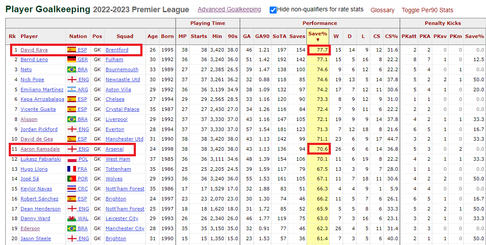
Task: Open Kepa Arrizabalaga player page
Action: [x=42, y=99]
